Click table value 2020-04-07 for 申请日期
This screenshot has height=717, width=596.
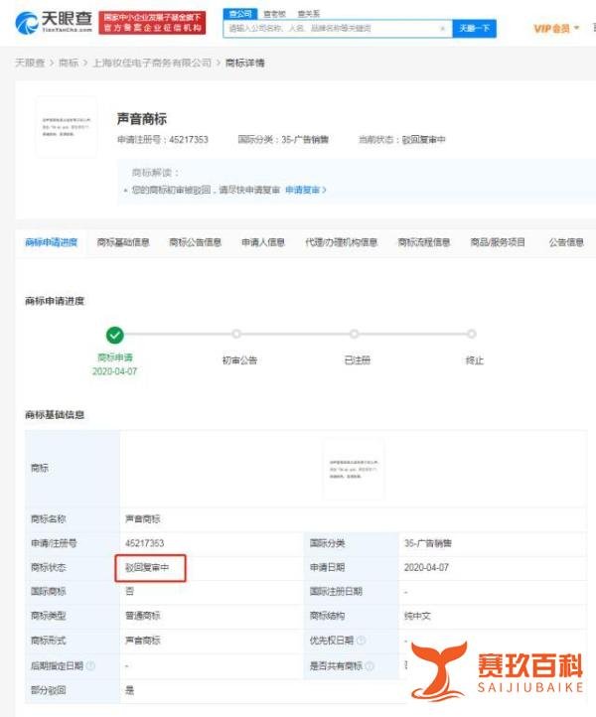tap(426, 567)
